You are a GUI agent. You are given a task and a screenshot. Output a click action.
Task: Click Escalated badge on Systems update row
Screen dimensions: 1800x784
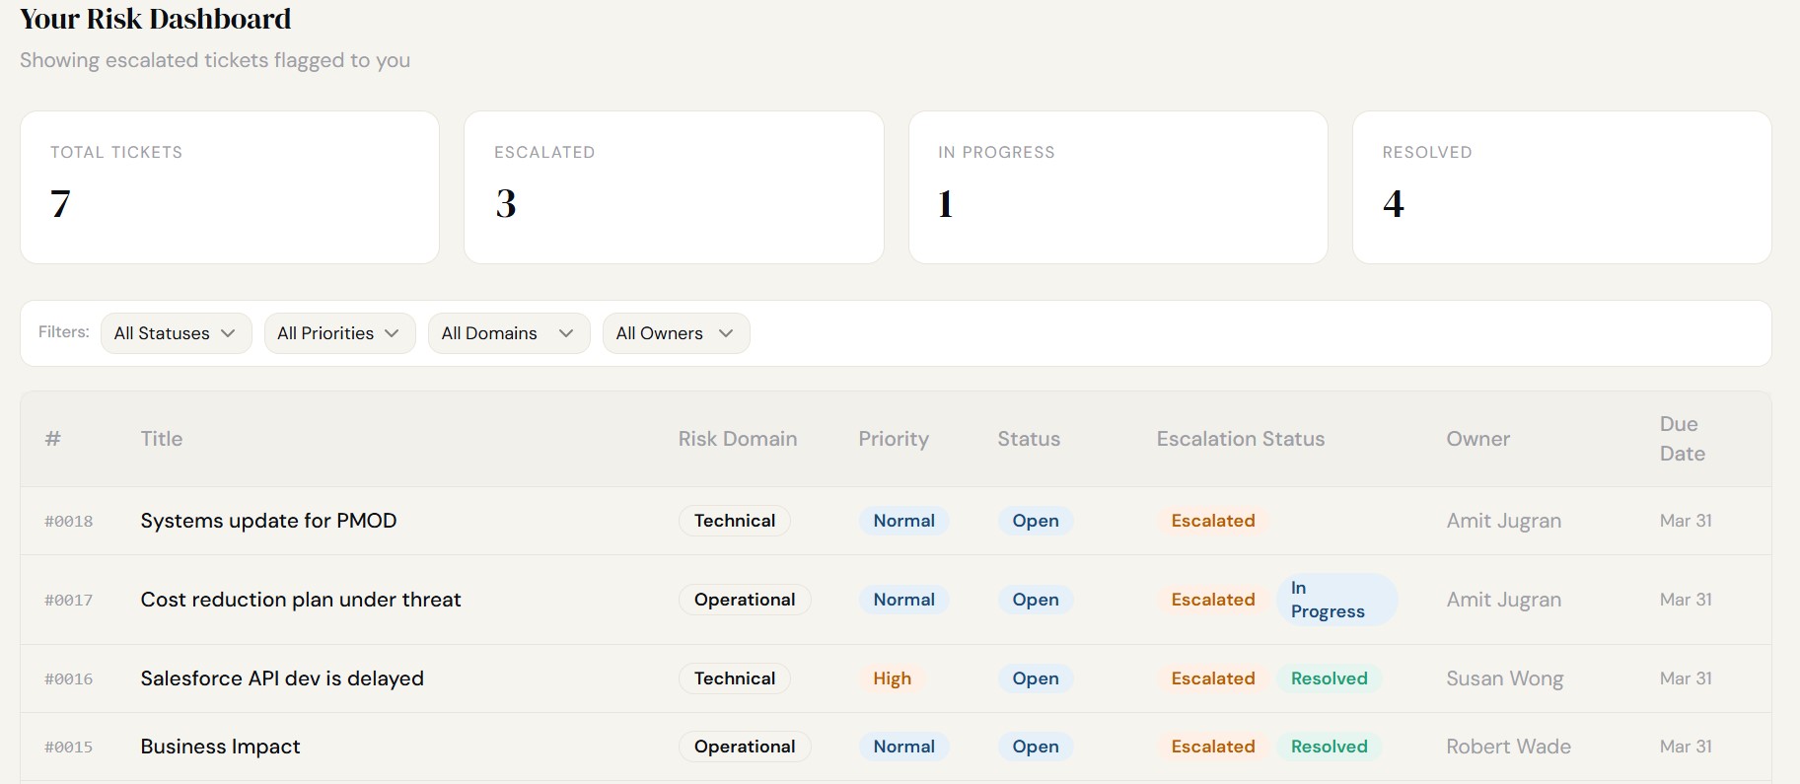pyautogui.click(x=1213, y=521)
